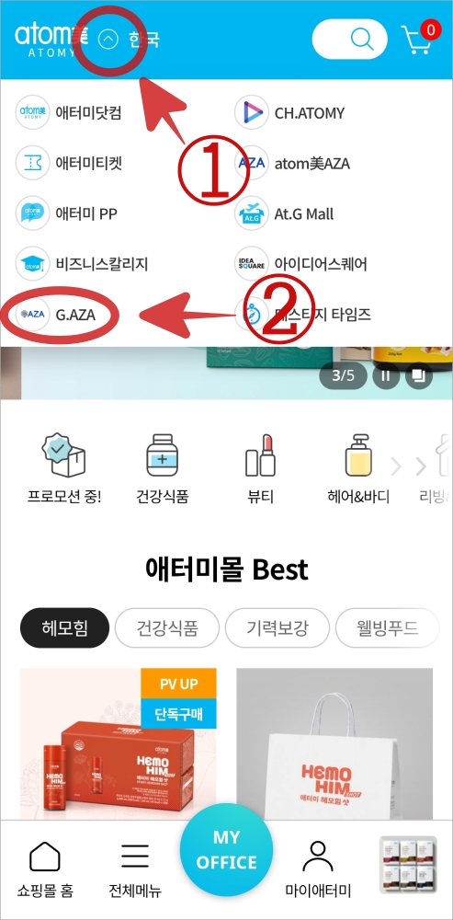Open the MY OFFICE button
Image resolution: width=453 pixels, height=920 pixels.
point(226,849)
